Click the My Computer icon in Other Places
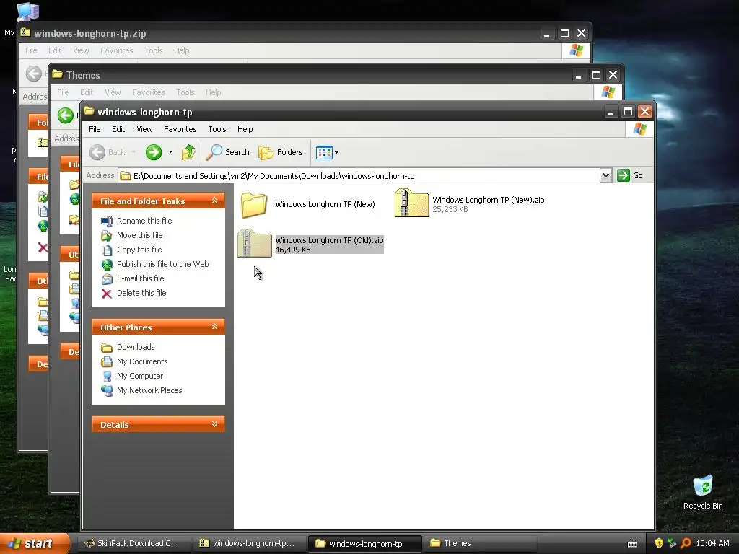The width and height of the screenshot is (739, 554). [107, 377]
